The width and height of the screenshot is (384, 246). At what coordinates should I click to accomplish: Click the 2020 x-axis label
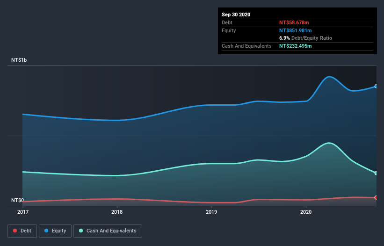pos(306,212)
